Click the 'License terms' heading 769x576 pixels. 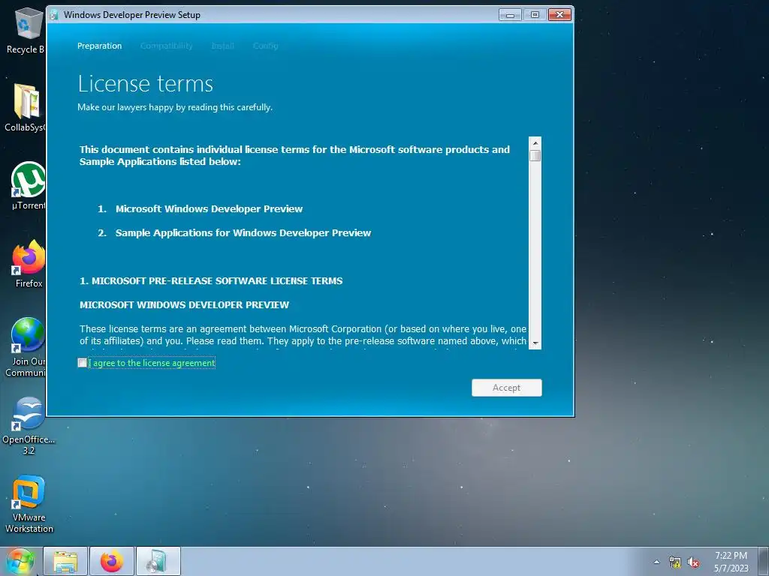coord(146,84)
